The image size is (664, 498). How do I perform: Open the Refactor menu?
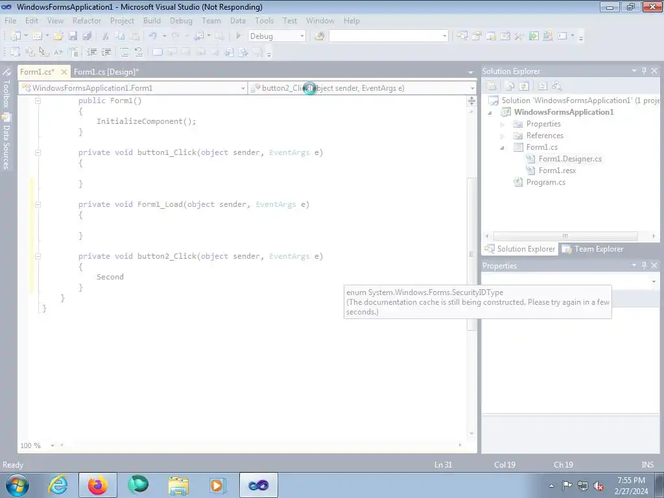pos(86,20)
